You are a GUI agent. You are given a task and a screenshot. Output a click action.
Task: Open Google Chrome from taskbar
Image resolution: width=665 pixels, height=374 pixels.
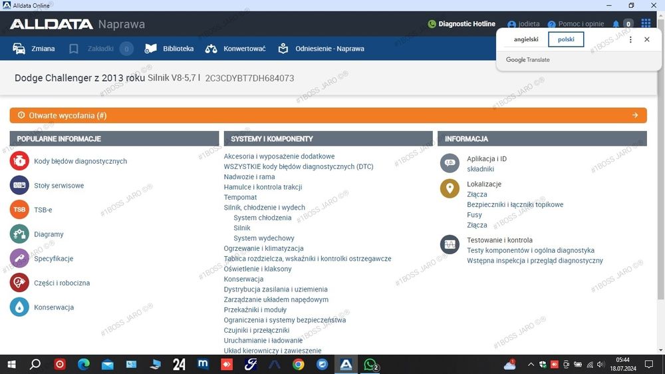[x=298, y=364]
